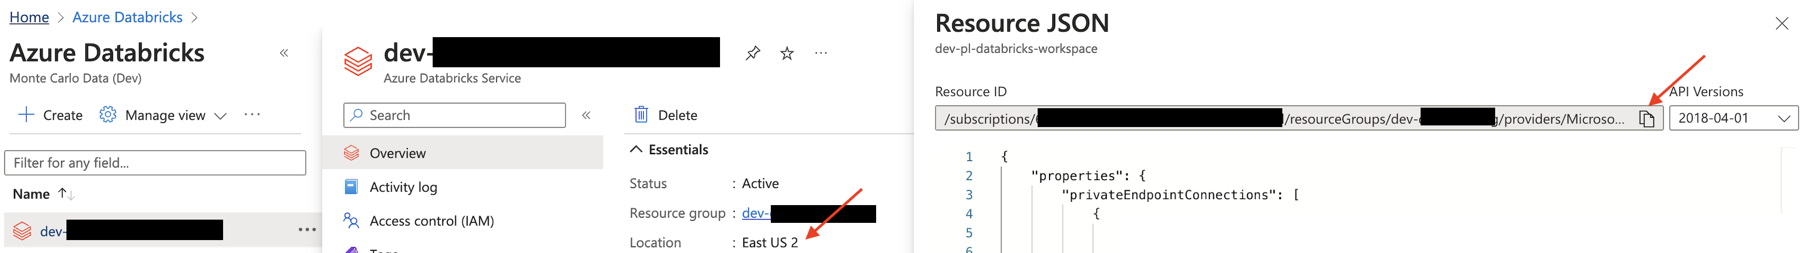Screen dimensions: 1816x253
Task: Open the Azure Databricks breadcrumb link
Action: [x=127, y=17]
